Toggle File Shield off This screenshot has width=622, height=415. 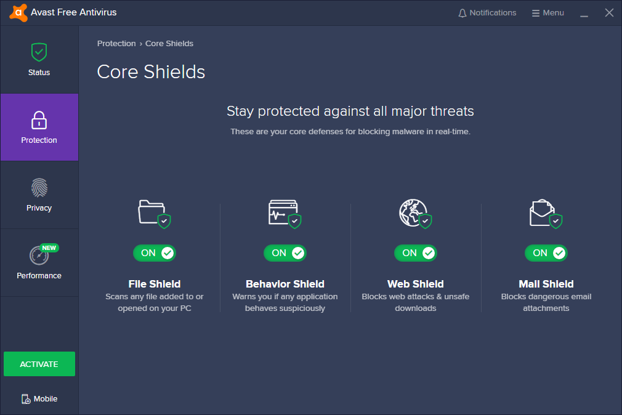click(x=155, y=253)
